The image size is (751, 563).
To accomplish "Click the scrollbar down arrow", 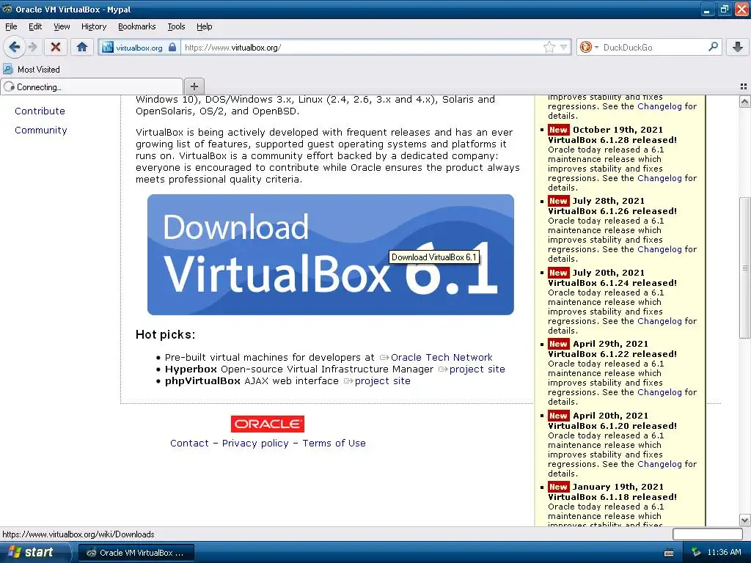I will pyautogui.click(x=744, y=520).
